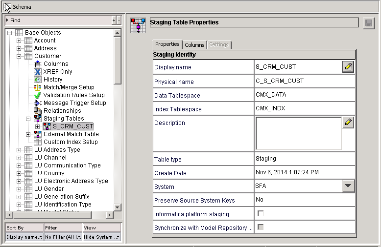Click the History clock icon
This screenshot has width=381, height=247.
38,80
